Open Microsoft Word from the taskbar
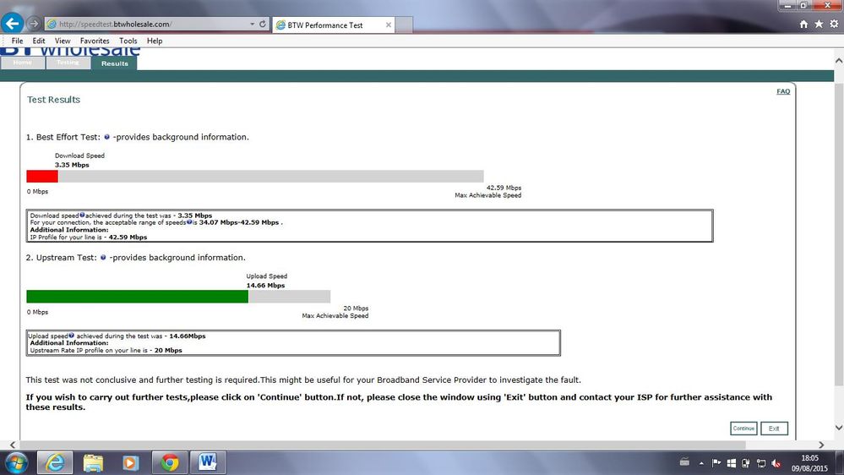Screen dimensions: 844x475 208,462
